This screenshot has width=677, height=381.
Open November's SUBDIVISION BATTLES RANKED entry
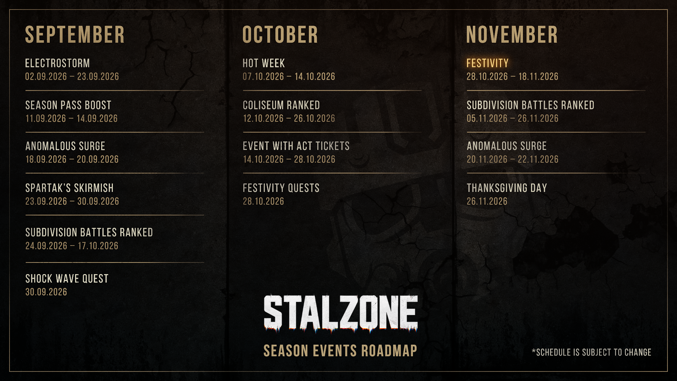click(530, 111)
